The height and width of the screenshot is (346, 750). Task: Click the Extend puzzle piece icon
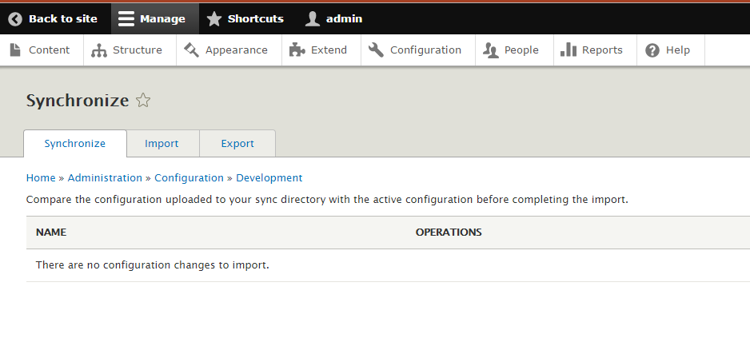[x=297, y=50]
